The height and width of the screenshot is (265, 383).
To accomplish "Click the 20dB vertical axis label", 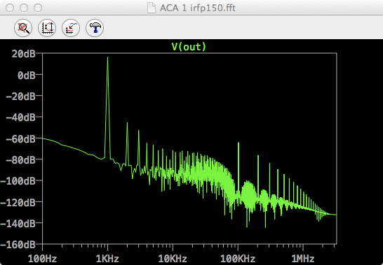I will tap(23, 54).
